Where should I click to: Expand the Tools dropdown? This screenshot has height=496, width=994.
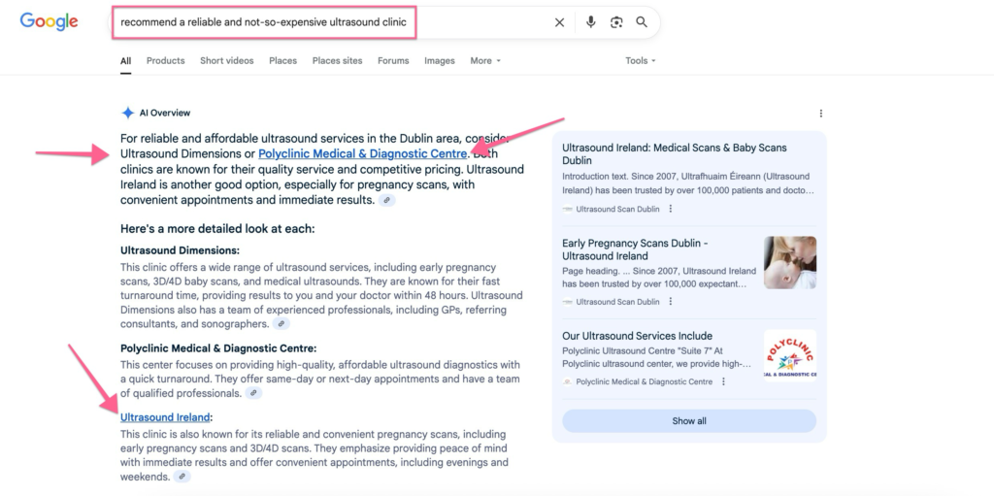point(641,61)
